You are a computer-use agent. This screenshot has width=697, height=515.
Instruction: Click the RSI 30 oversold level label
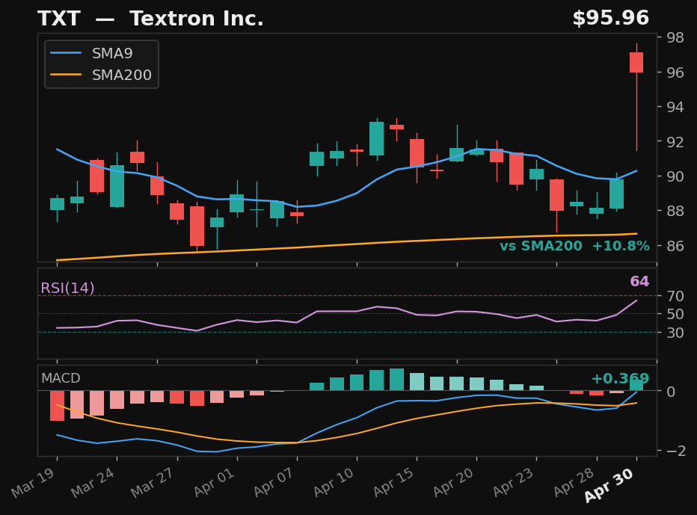tap(675, 333)
